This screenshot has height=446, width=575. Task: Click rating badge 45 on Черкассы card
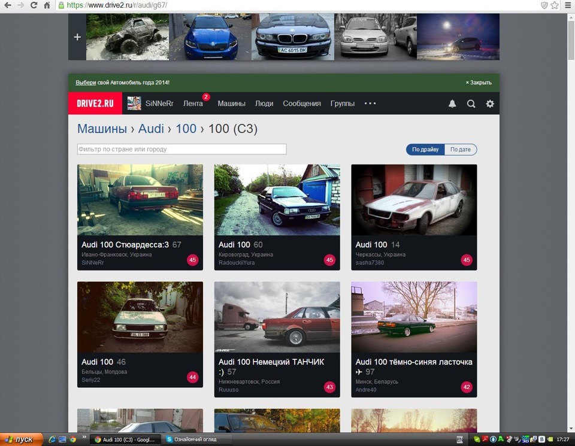pos(467,260)
